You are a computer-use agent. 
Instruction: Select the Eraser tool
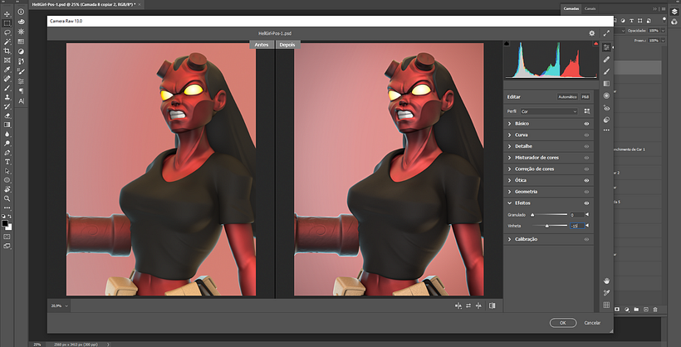(x=7, y=115)
